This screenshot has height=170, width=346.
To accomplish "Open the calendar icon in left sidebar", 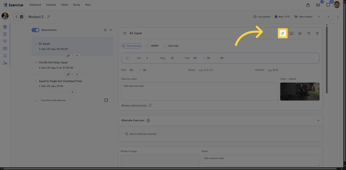I will pos(5,27).
